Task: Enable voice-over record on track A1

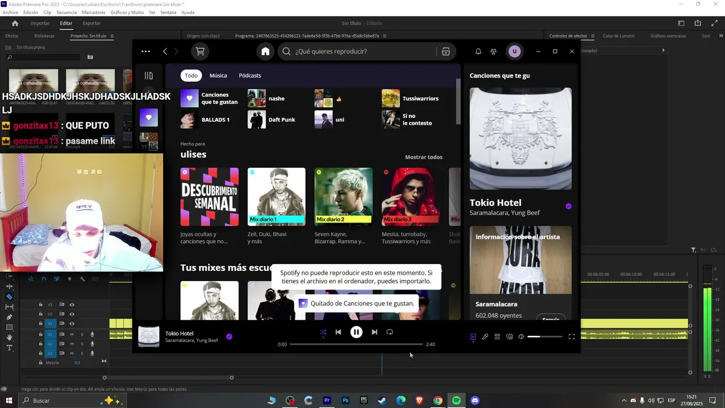Action: (92, 334)
